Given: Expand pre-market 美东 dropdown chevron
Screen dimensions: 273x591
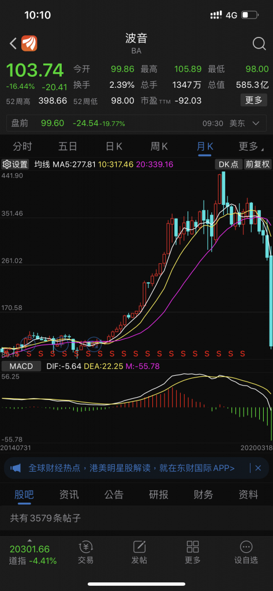Looking at the screenshot, I should pyautogui.click(x=256, y=124).
